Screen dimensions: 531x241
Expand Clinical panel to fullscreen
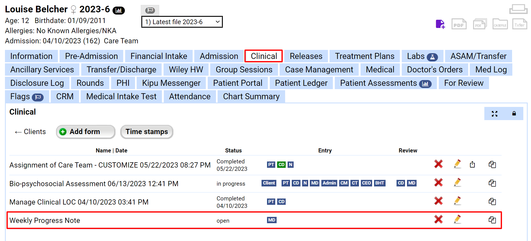(495, 114)
